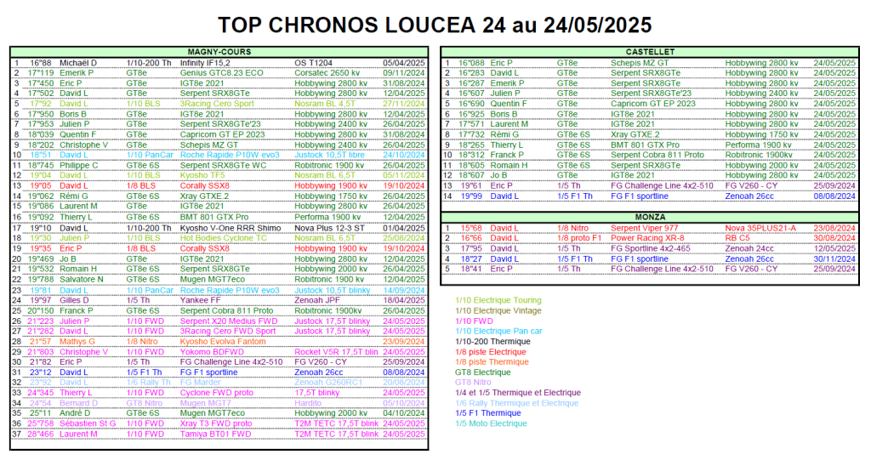
Task: Click the Zenoah 24cc engine cell
Action: pyautogui.click(x=749, y=248)
